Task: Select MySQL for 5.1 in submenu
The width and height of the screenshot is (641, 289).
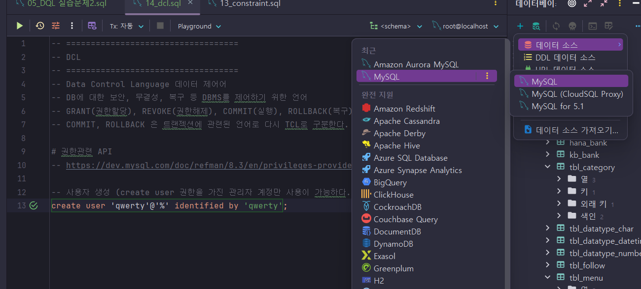Action: [x=571, y=106]
